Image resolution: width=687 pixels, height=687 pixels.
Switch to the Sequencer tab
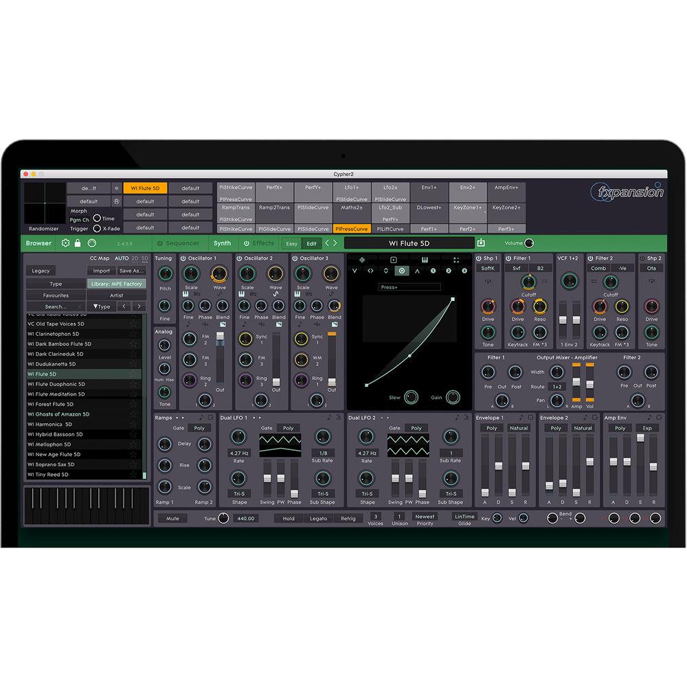[x=178, y=243]
